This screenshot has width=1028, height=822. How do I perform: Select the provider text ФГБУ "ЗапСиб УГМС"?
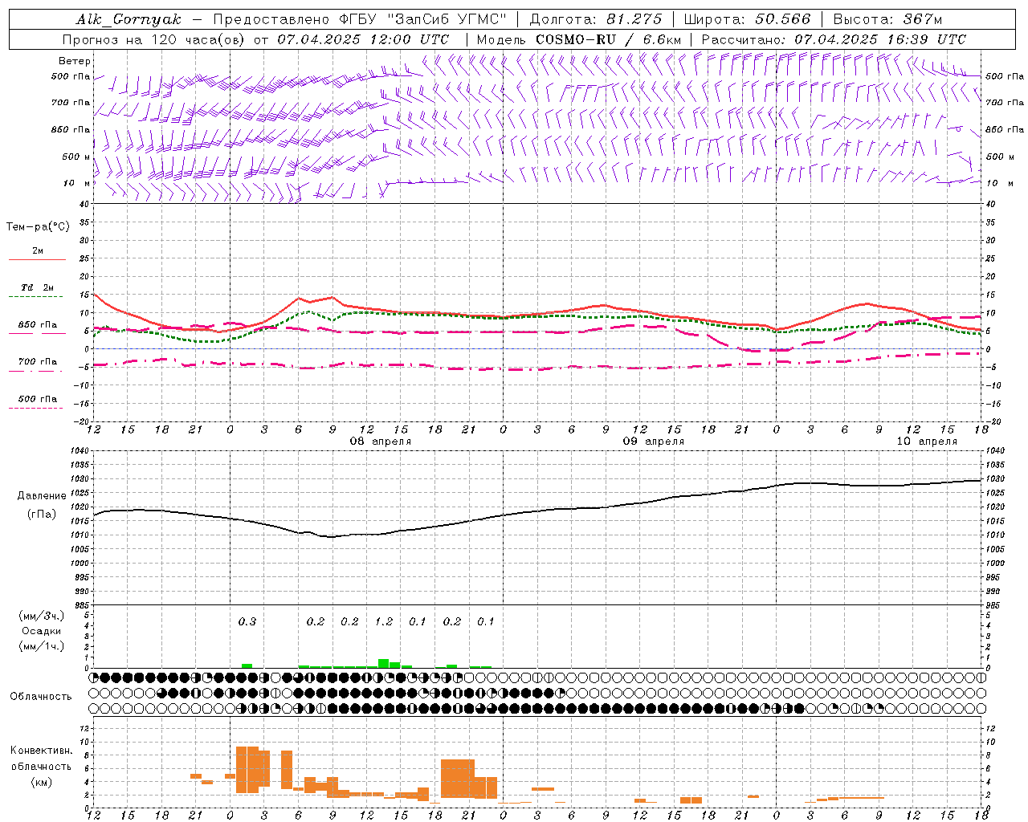click(424, 19)
